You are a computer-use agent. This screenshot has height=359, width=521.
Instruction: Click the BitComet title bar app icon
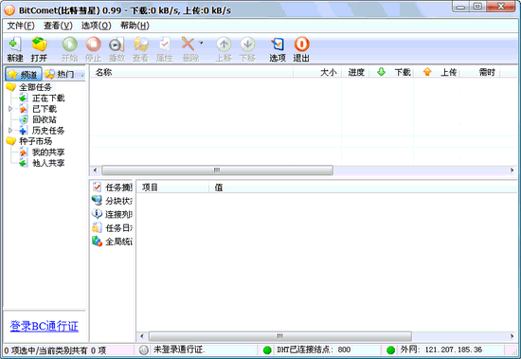[x=9, y=10]
